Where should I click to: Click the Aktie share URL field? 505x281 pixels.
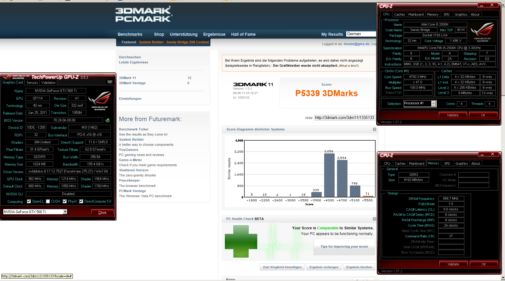click(345, 118)
